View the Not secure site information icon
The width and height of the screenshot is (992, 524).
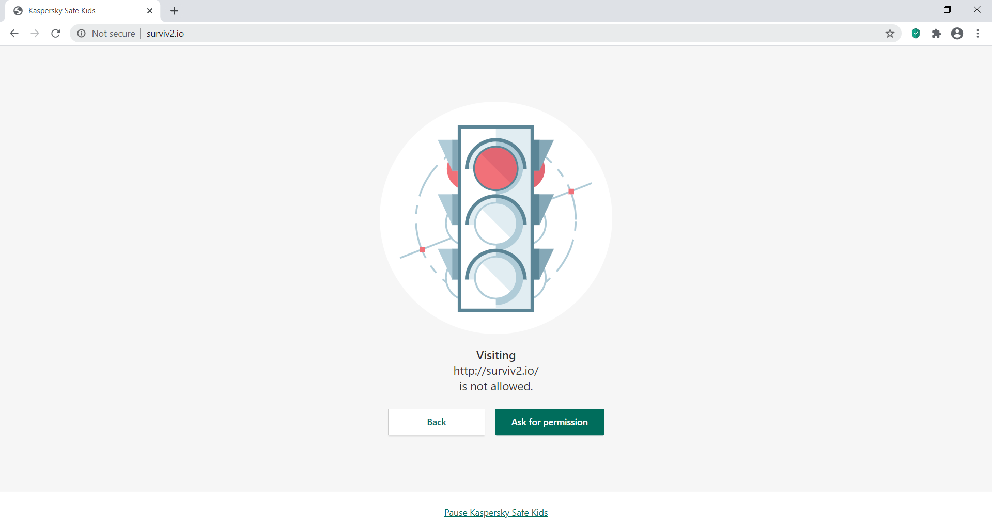coord(81,34)
